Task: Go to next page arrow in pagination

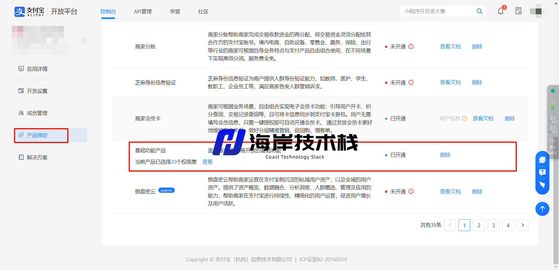Action: [523, 225]
